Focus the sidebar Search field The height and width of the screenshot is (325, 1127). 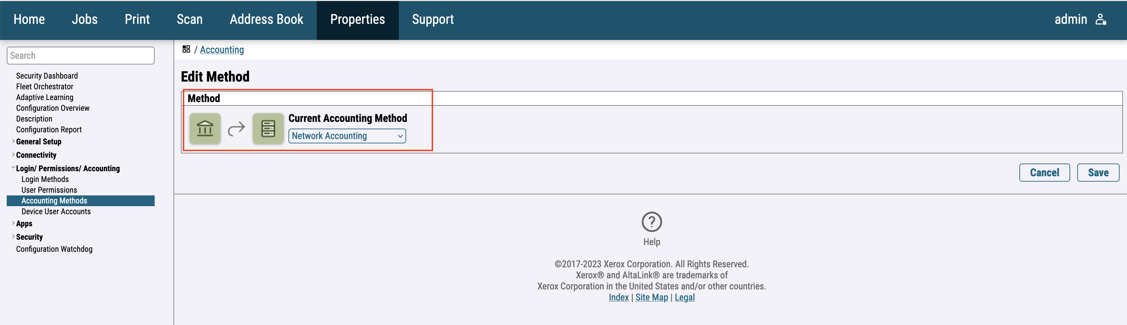click(80, 55)
